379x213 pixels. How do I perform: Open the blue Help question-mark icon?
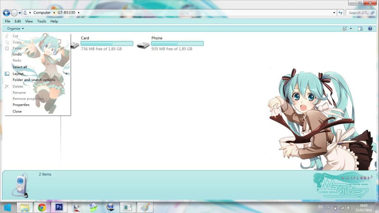tap(370, 28)
